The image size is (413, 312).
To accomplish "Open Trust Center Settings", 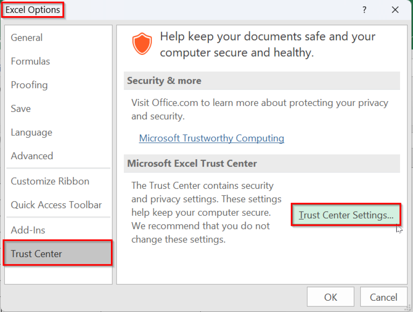I will pyautogui.click(x=346, y=216).
